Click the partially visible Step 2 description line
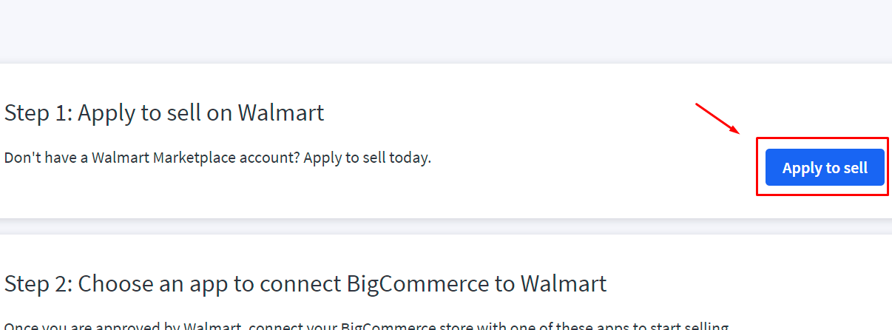This screenshot has height=330, width=892. 366,326
